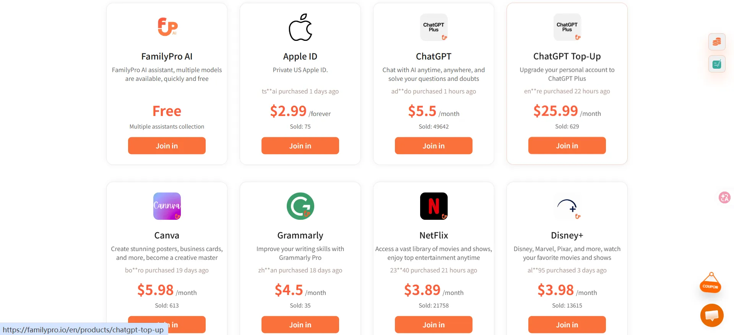
Task: Open the Grammarly product title
Action: coord(300,235)
